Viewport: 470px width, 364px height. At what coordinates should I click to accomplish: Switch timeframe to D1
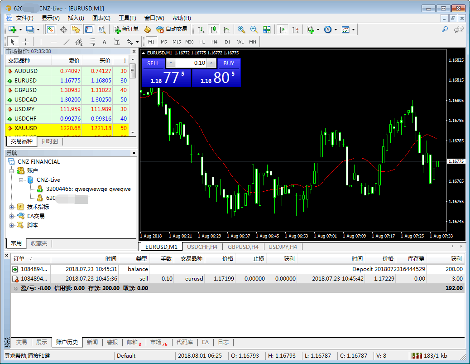coord(227,42)
